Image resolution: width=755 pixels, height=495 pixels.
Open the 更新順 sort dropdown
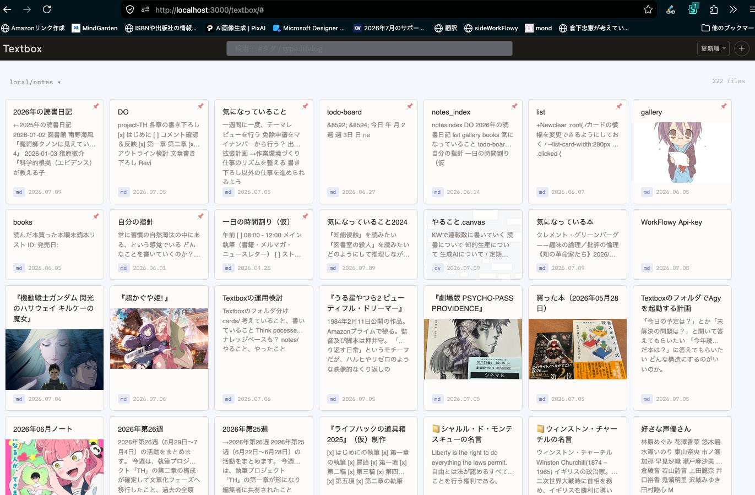tap(713, 48)
